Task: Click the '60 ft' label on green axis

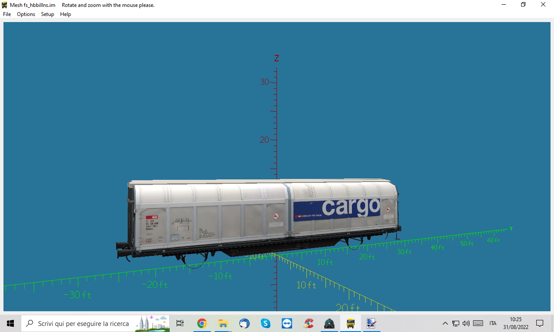Action: pyautogui.click(x=493, y=240)
